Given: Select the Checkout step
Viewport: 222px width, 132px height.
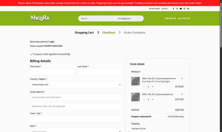Looking at the screenshot, I should tap(109, 33).
